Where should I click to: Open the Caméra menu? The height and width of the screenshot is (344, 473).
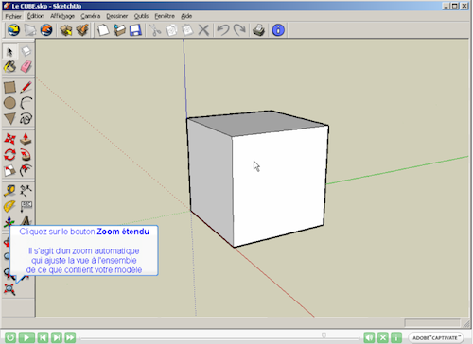click(91, 16)
